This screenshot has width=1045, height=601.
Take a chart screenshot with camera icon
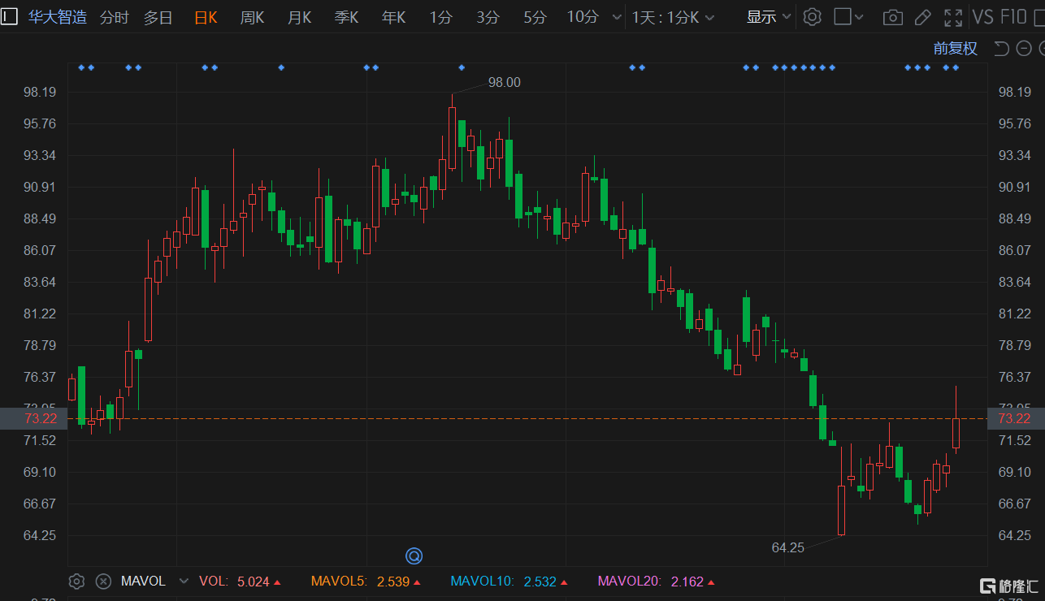[892, 17]
